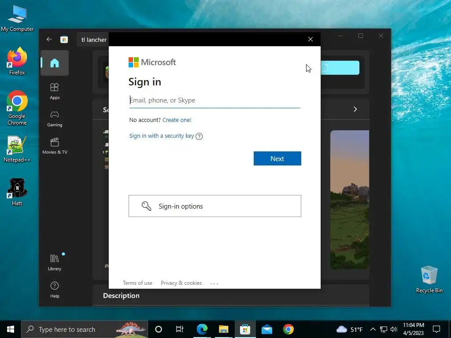Open the notification center icon

[x=436, y=329]
